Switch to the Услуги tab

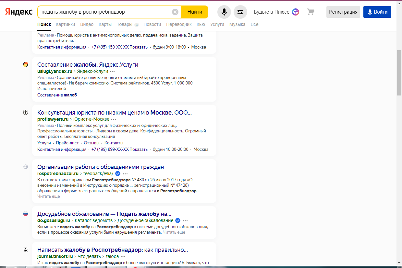217,24
